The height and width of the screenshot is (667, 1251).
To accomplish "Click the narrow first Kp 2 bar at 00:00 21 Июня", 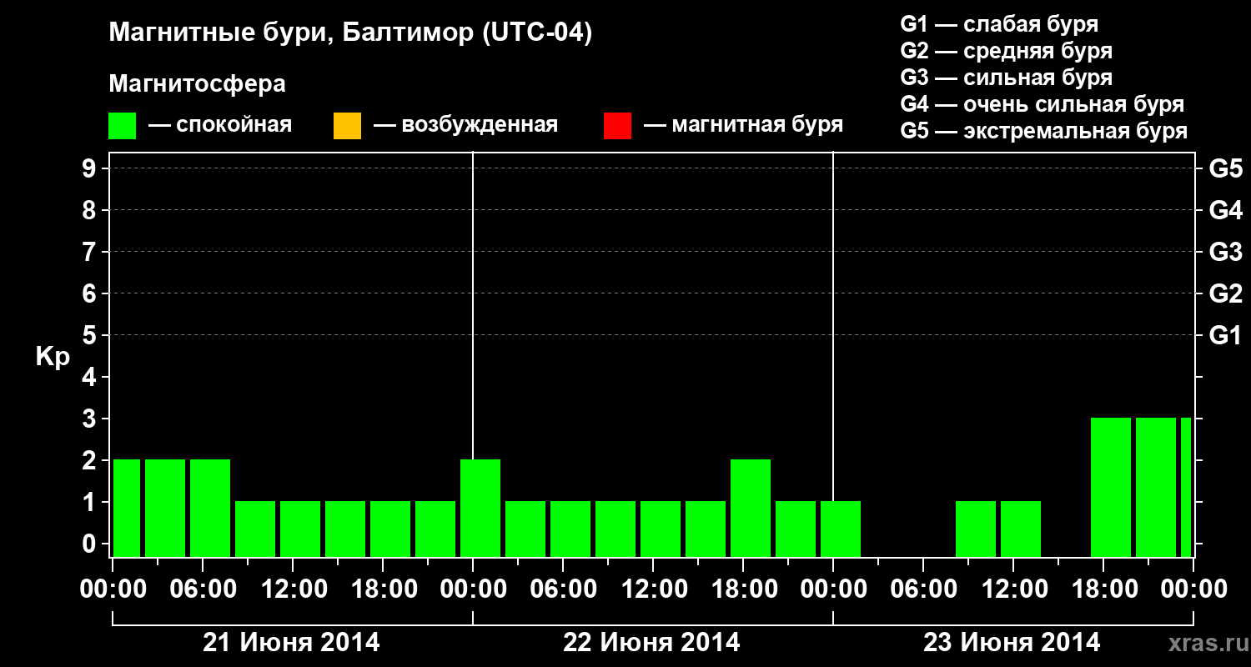I will [127, 508].
